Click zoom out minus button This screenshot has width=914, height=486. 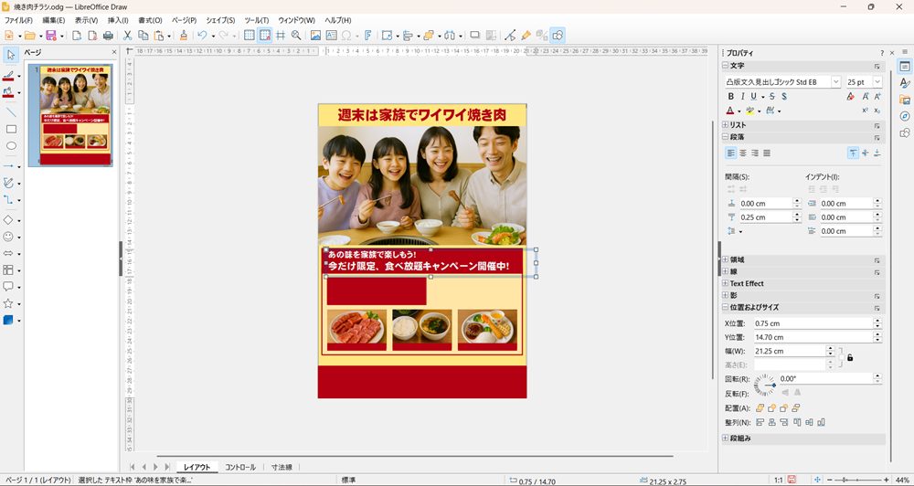(x=831, y=481)
